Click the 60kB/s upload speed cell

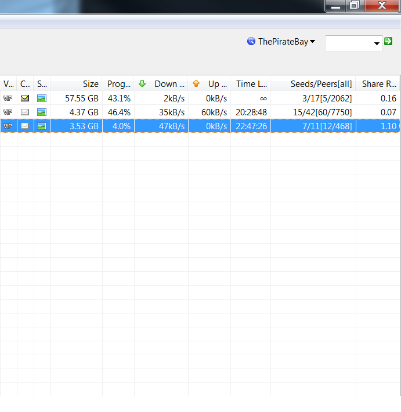[209, 112]
